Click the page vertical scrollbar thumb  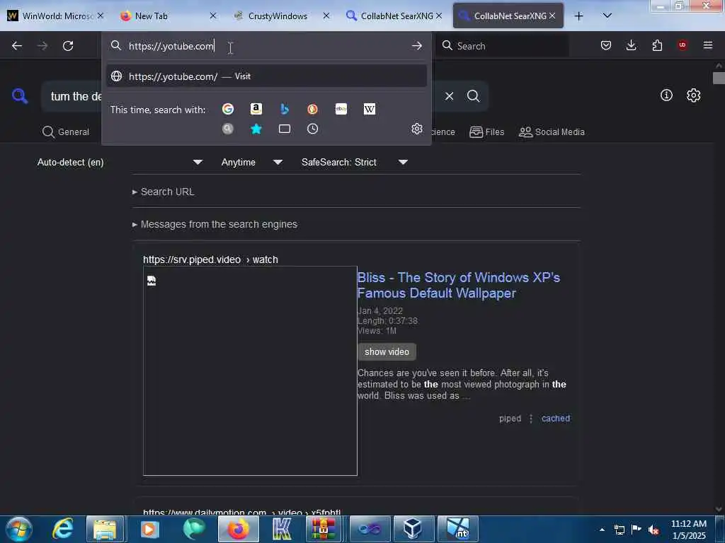719,78
